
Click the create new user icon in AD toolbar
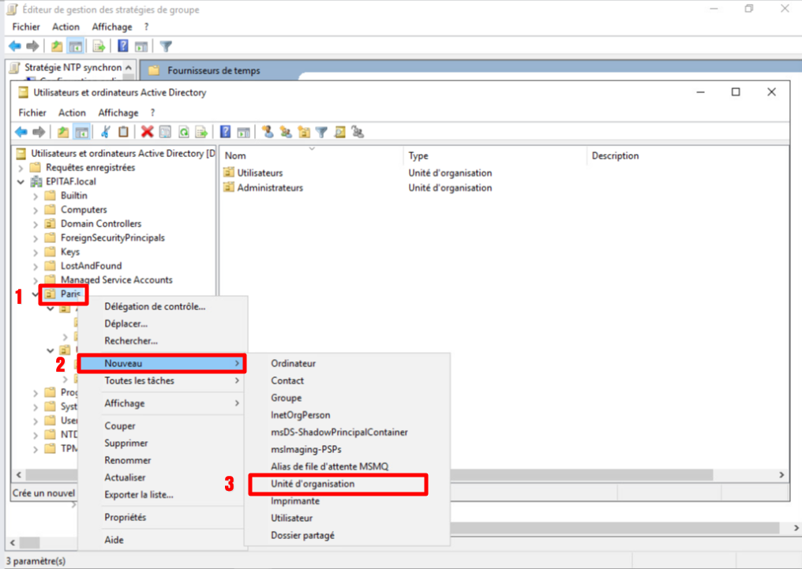click(268, 132)
